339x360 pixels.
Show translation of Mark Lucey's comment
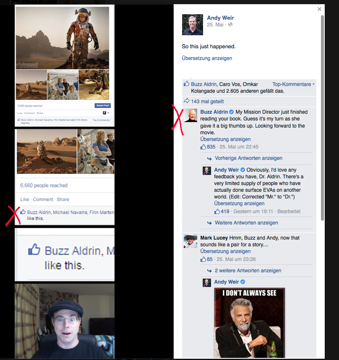coord(225,251)
